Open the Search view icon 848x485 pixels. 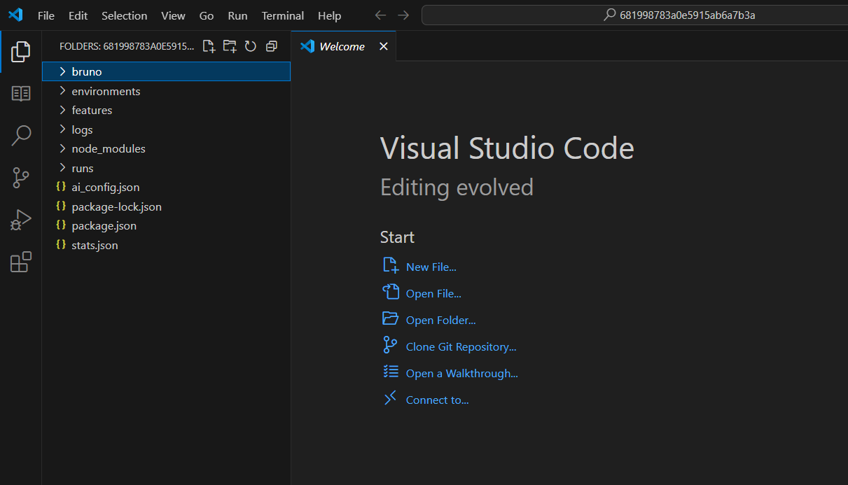coord(21,135)
